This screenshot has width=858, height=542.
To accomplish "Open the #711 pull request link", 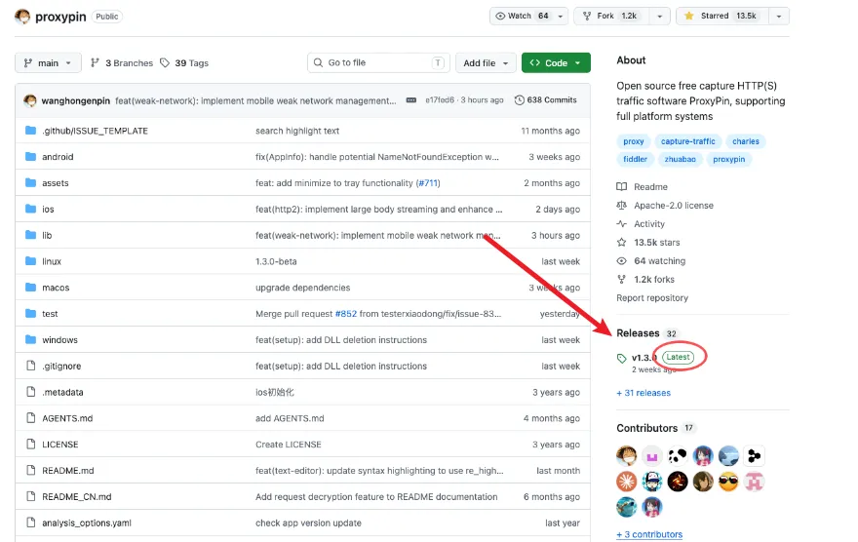I will [428, 182].
